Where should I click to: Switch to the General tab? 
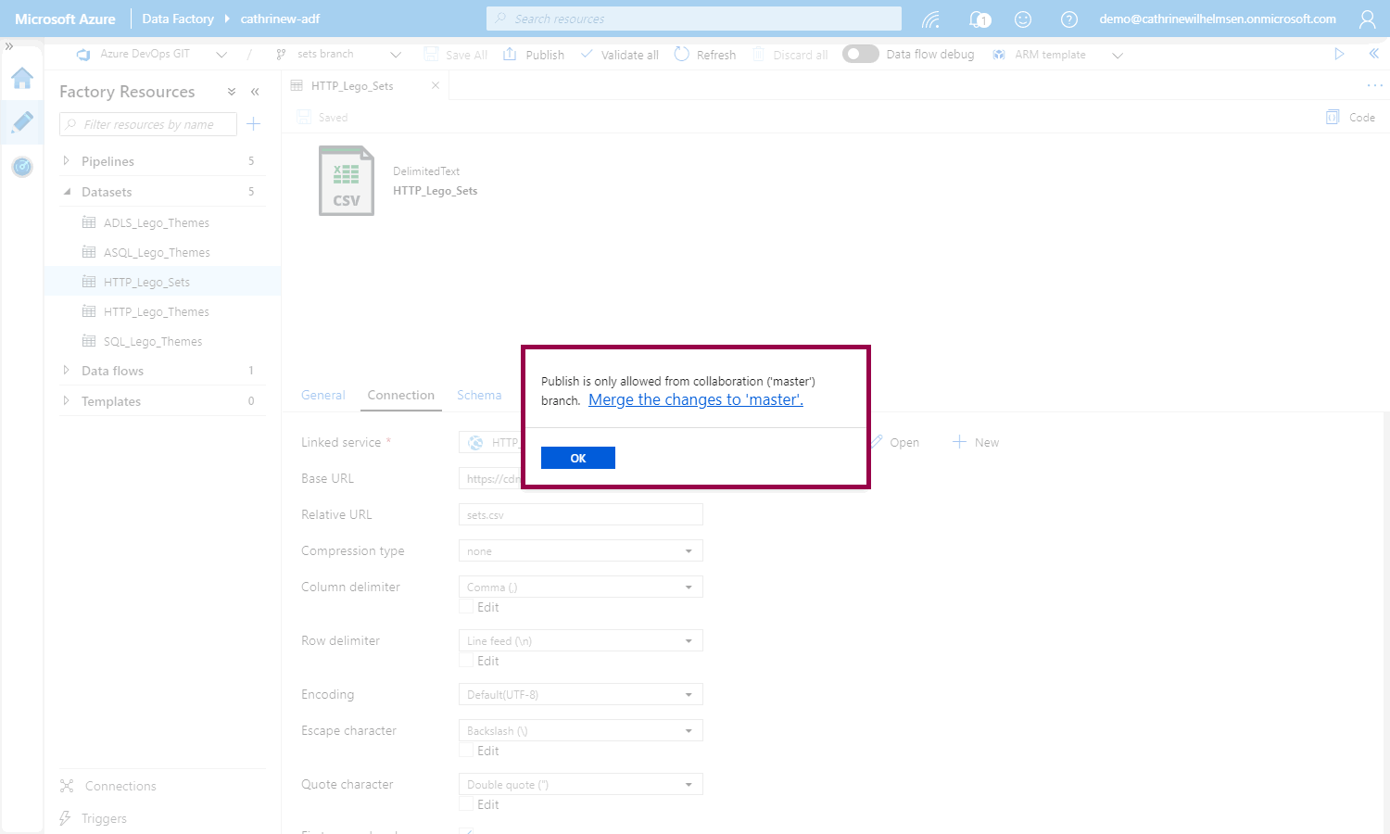pyautogui.click(x=322, y=395)
